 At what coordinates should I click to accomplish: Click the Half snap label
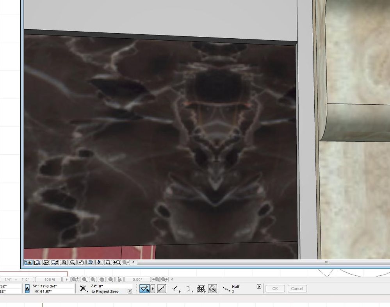tap(235, 287)
